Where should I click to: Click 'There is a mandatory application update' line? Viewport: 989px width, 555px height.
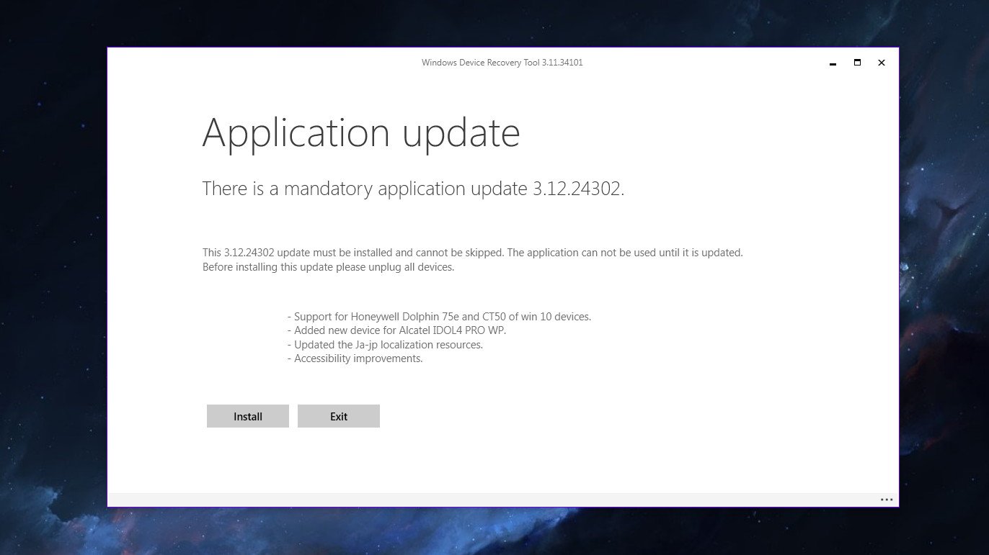point(413,189)
